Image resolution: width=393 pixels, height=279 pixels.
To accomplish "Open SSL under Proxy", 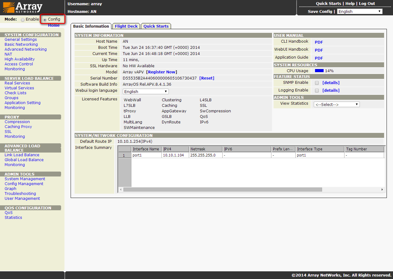I will pos(8,132).
